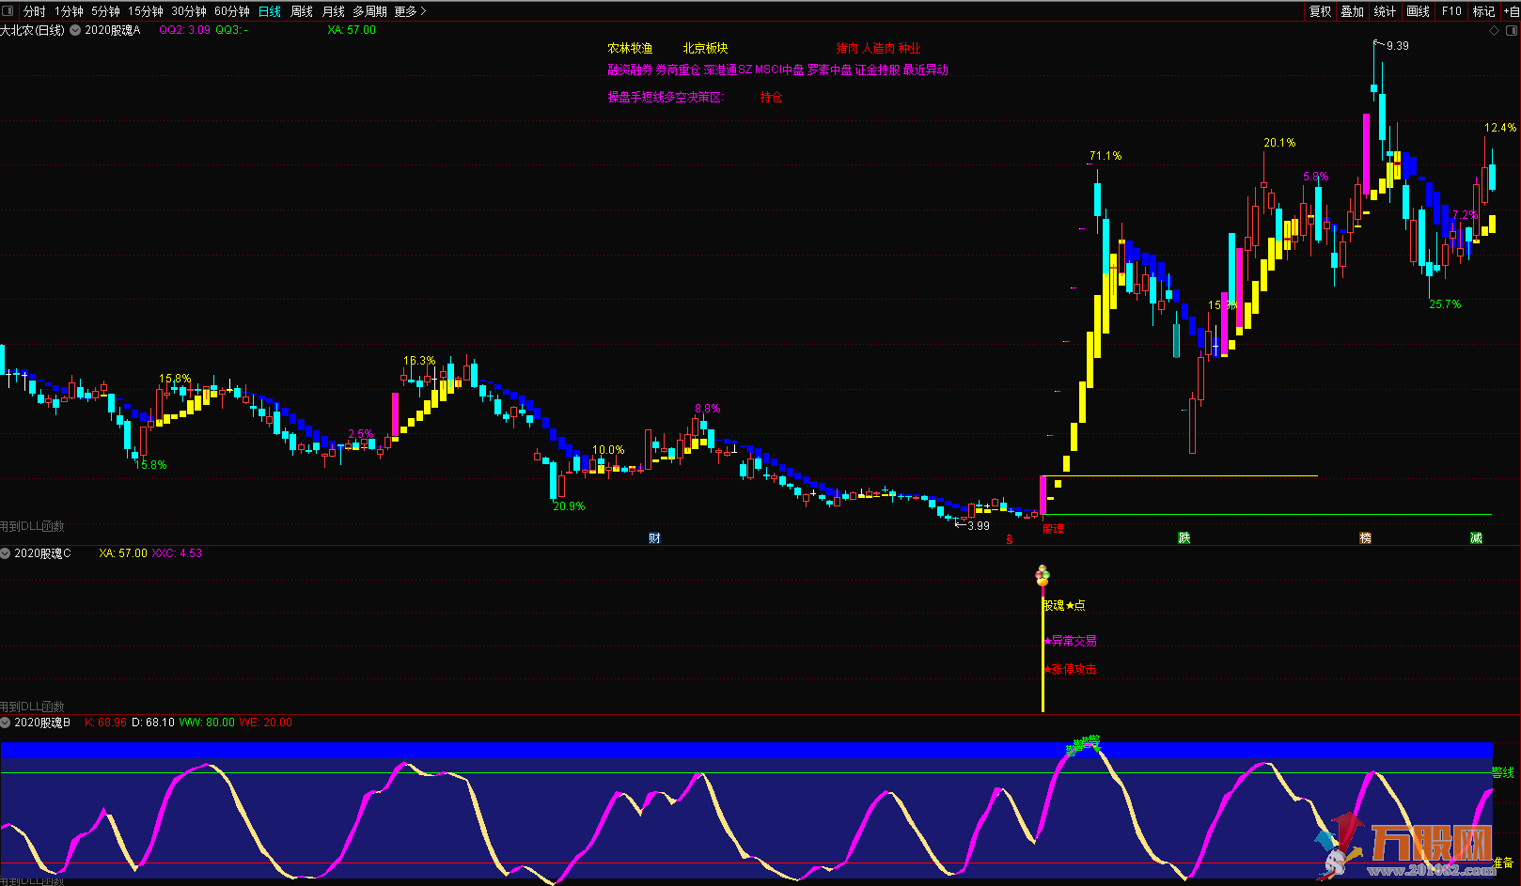Switch to 1分钟 period
1521x886 pixels.
pyautogui.click(x=70, y=11)
